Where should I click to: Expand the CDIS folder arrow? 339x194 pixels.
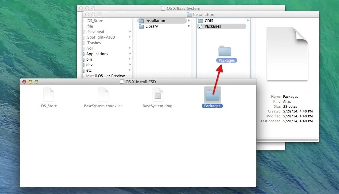pyautogui.click(x=248, y=21)
